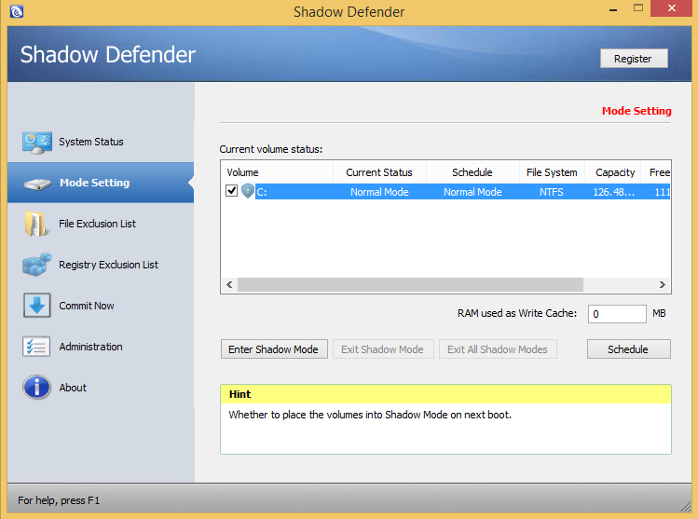Go to Registry Exclusion List
The height and width of the screenshot is (519, 698).
(x=109, y=265)
